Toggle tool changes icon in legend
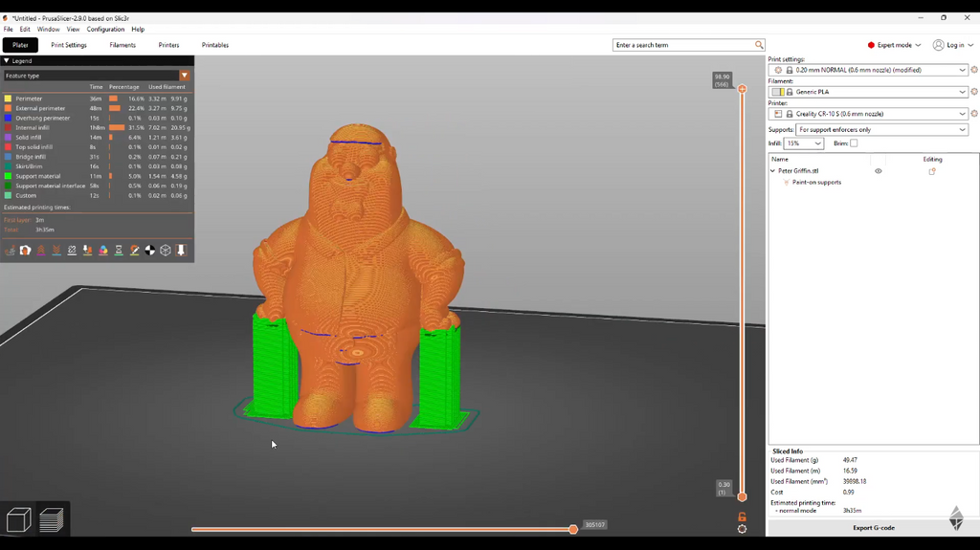Image resolution: width=980 pixels, height=550 pixels. coord(87,250)
